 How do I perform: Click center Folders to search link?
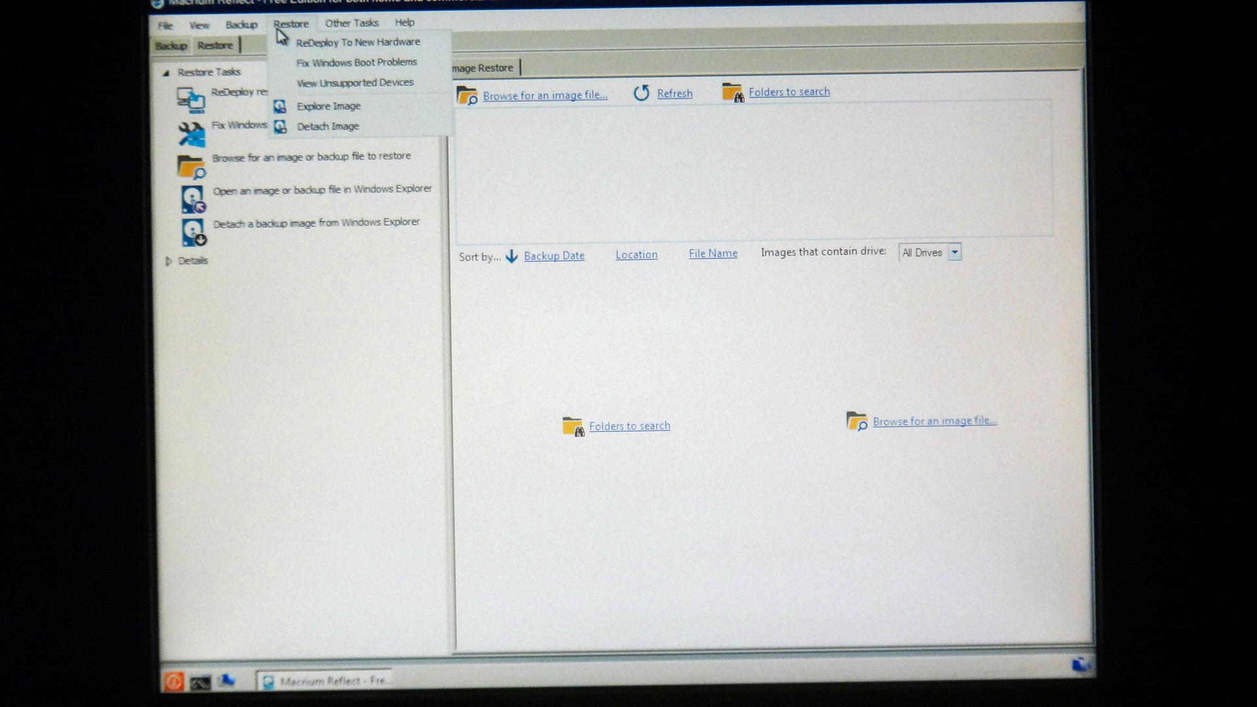pyautogui.click(x=630, y=426)
